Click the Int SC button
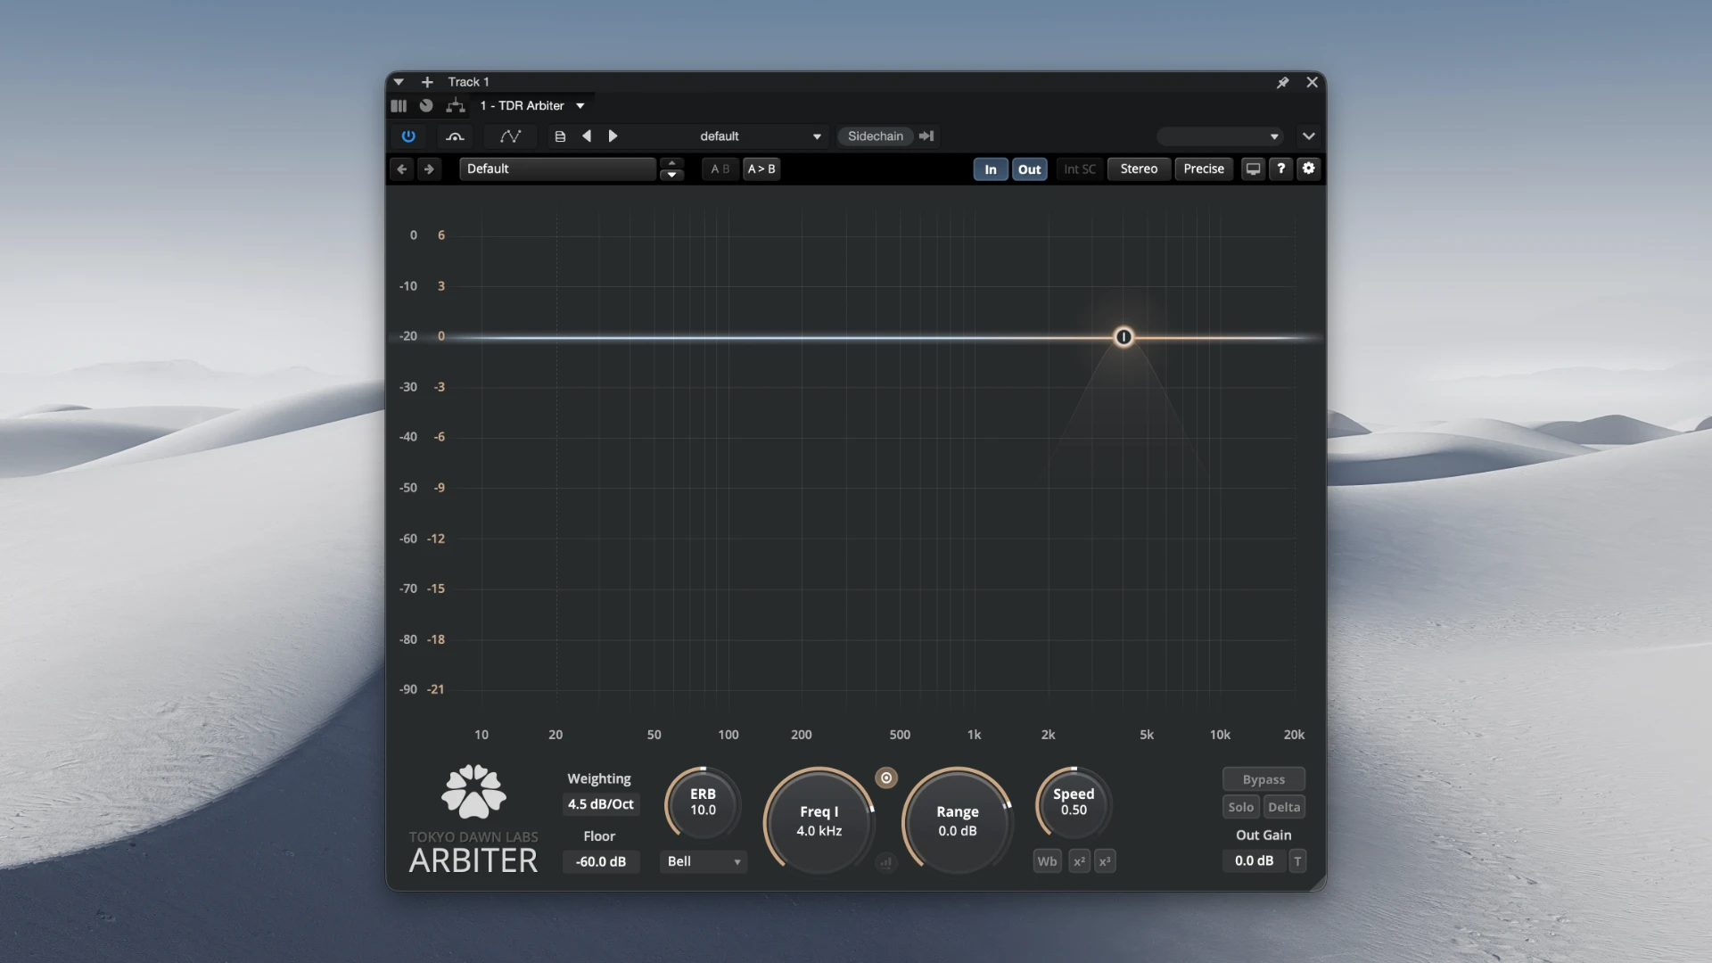 pyautogui.click(x=1080, y=169)
